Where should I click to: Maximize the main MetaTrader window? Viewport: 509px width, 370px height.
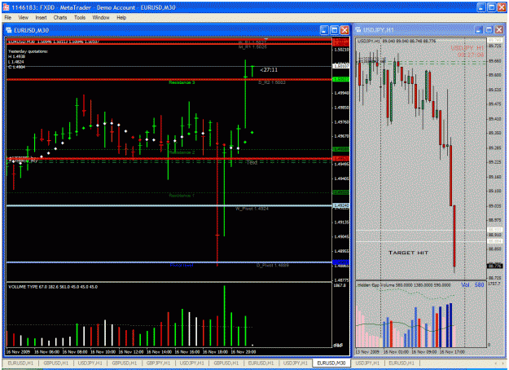click(x=491, y=7)
